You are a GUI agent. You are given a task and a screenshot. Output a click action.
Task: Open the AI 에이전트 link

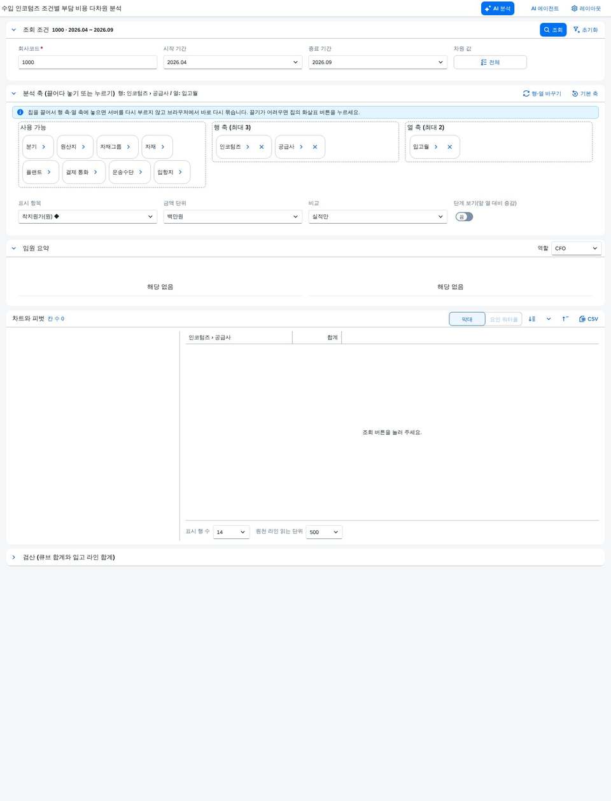coord(545,8)
